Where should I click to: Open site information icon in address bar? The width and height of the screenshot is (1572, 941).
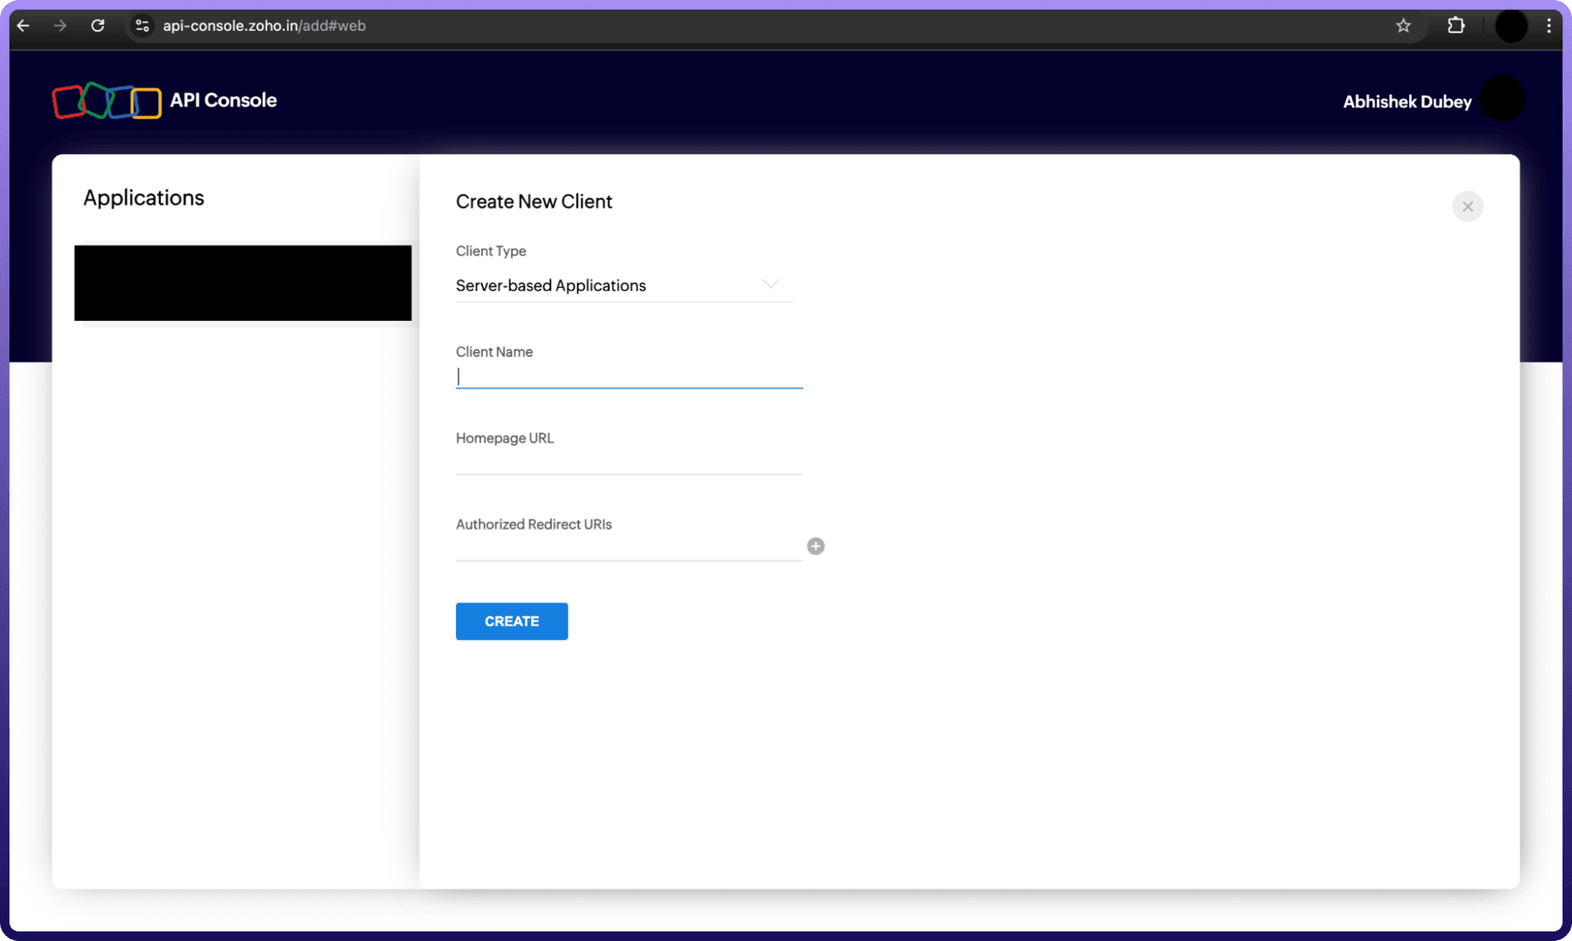coord(142,25)
